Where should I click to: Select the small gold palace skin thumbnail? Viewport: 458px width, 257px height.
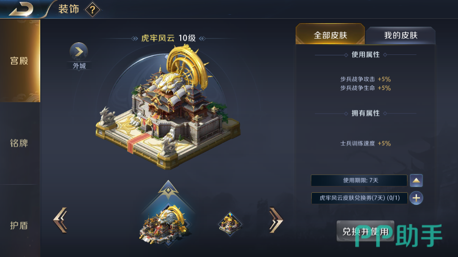pos(230,224)
